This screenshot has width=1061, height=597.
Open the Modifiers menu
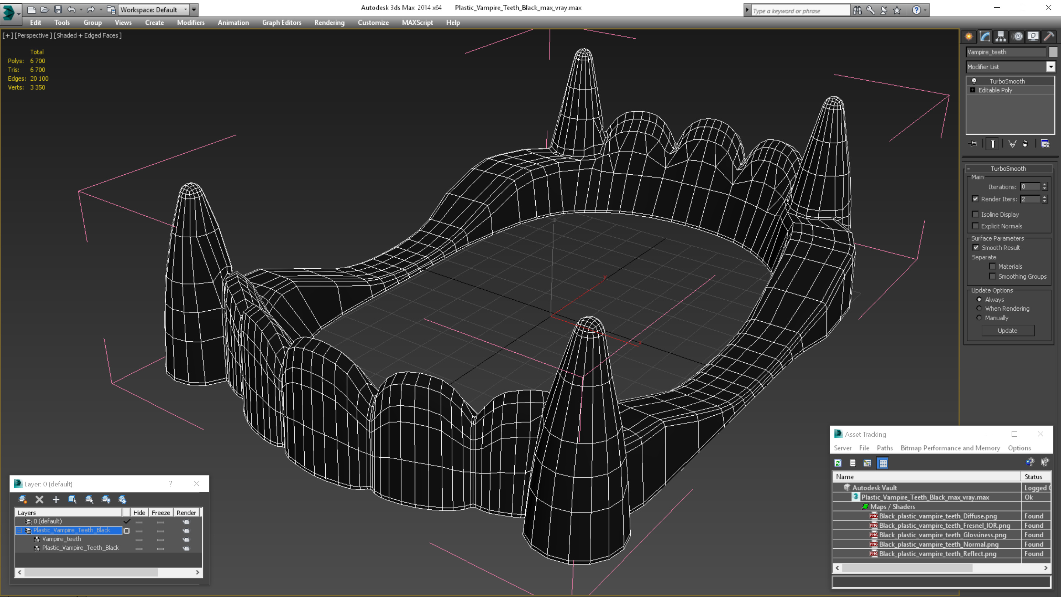click(x=191, y=22)
